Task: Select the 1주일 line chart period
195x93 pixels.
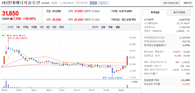Action: 25,27
